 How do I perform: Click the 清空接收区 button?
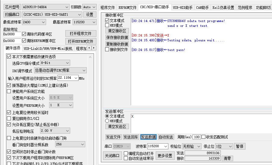coord(117,31)
